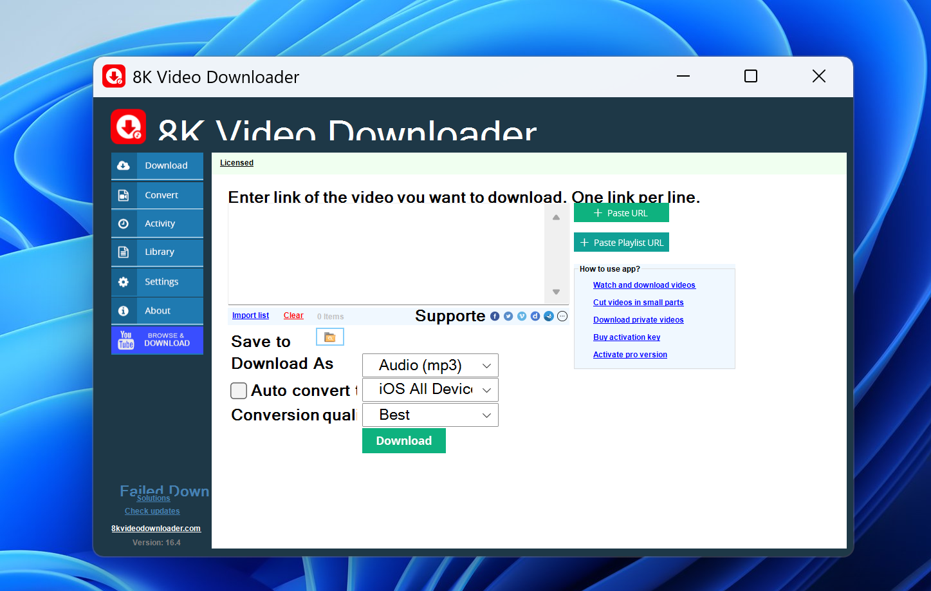Click the Dailymotion supported site icon
Viewport: 931px width, 591px height.
(535, 316)
